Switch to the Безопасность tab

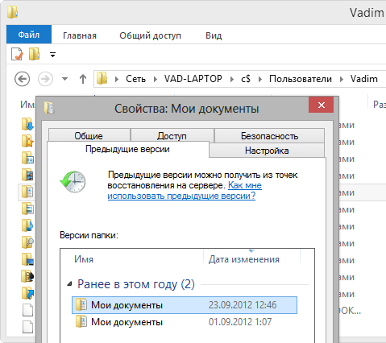(x=269, y=136)
